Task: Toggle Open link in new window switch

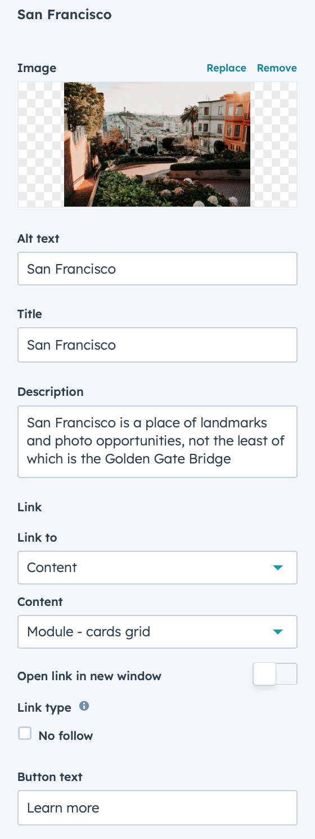Action: [275, 674]
